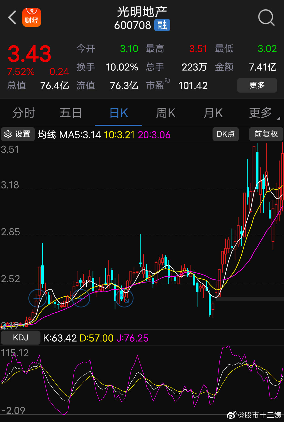Switch to the 月K tab
The height and width of the screenshot is (422, 284).
click(x=213, y=113)
